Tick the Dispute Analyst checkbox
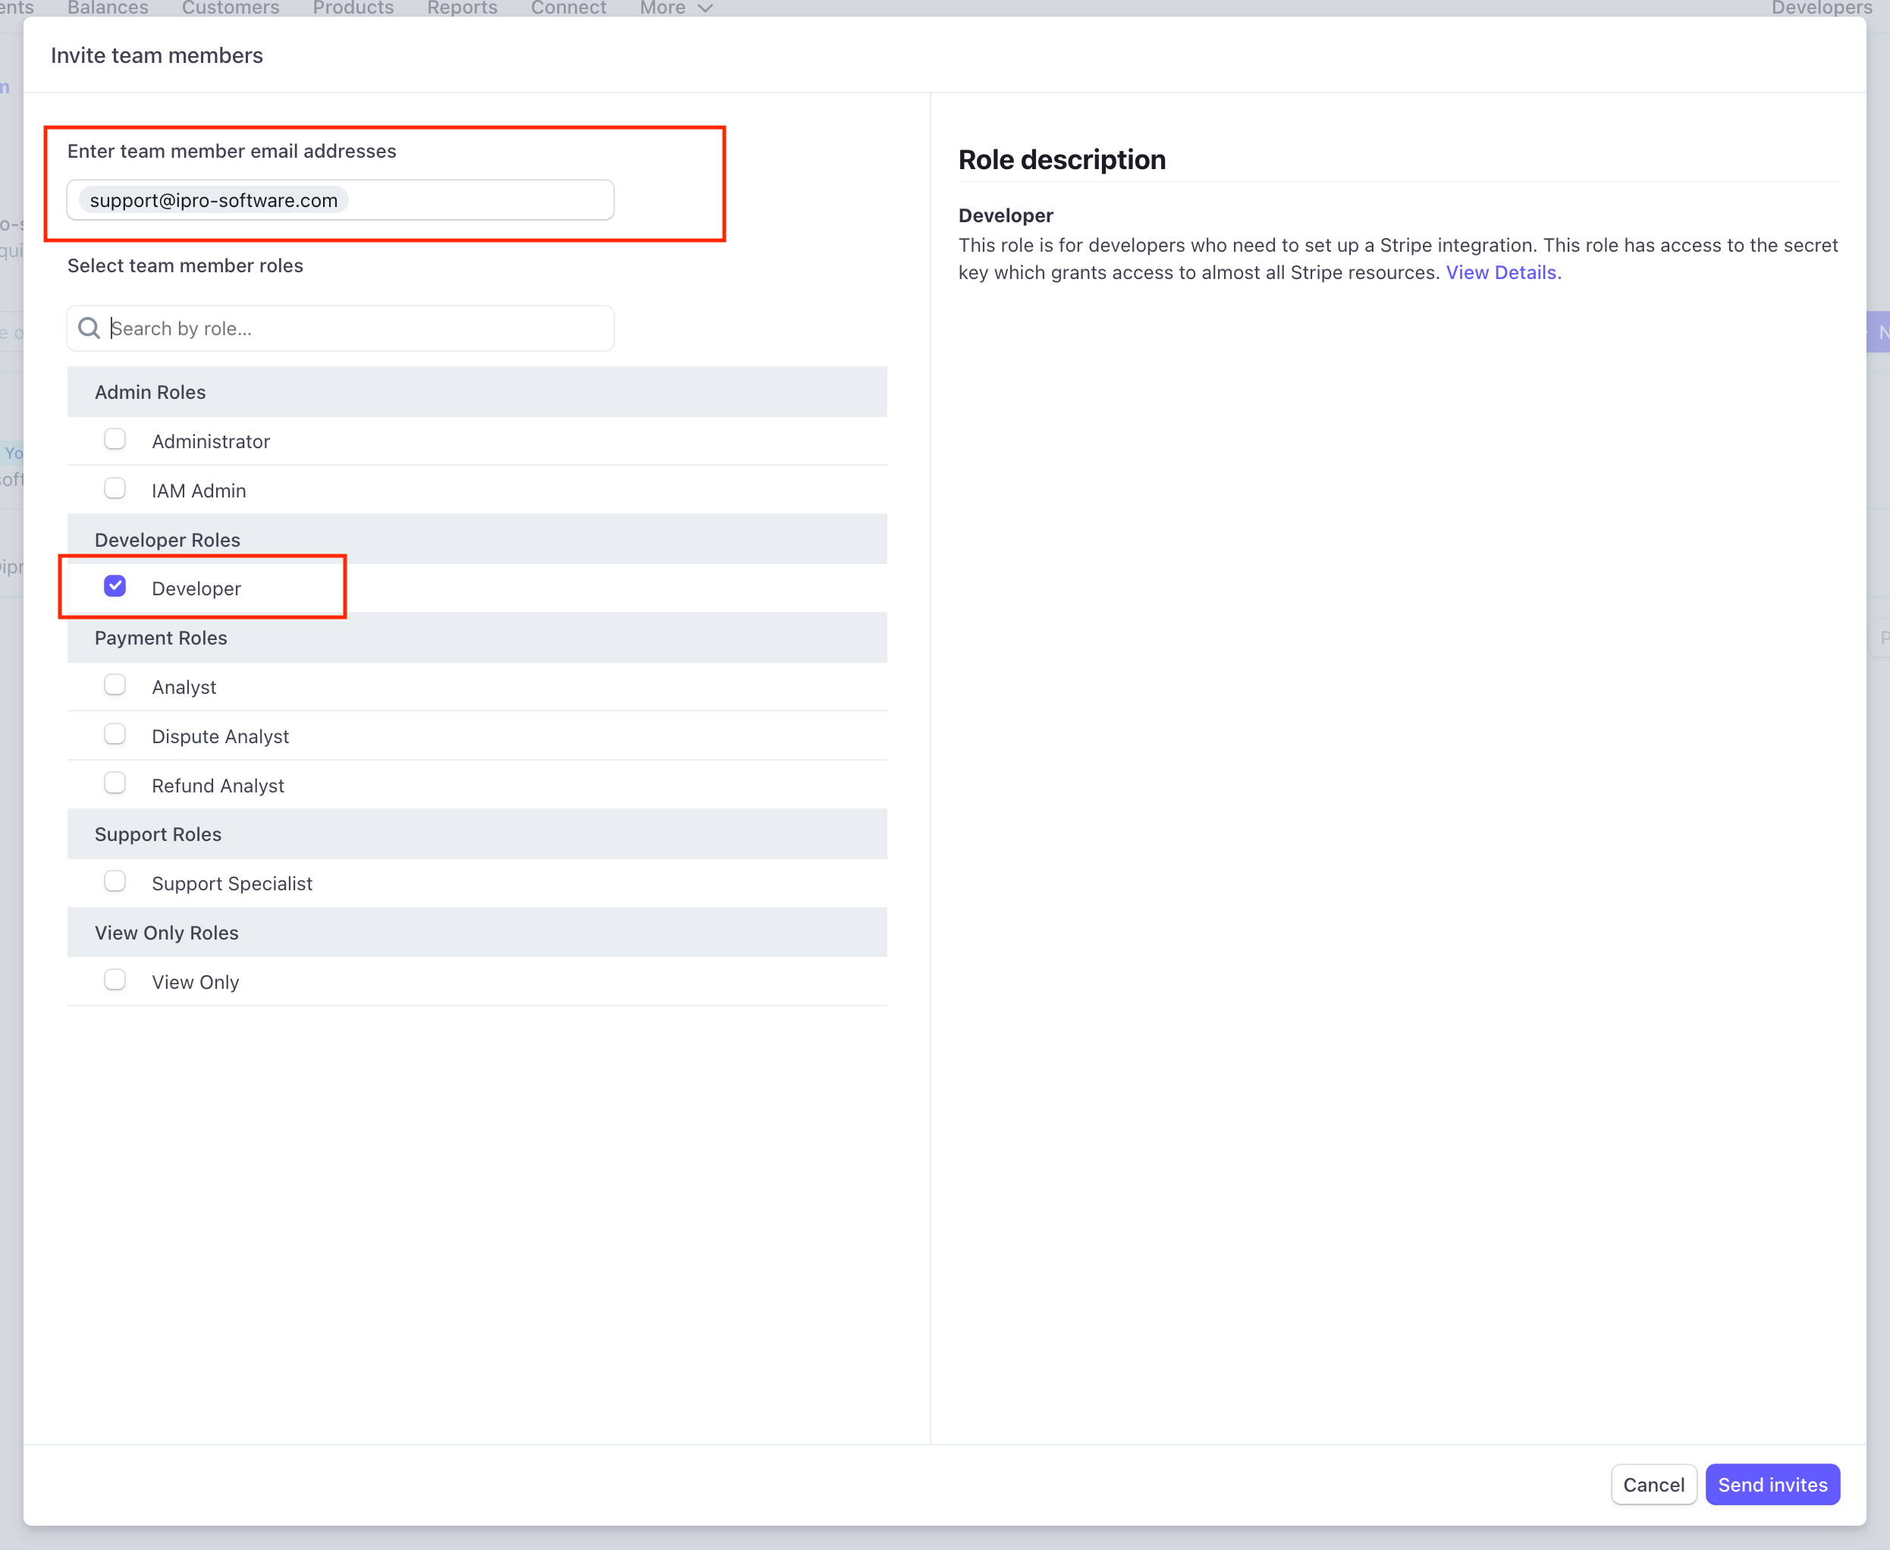The width and height of the screenshot is (1890, 1550). click(115, 734)
